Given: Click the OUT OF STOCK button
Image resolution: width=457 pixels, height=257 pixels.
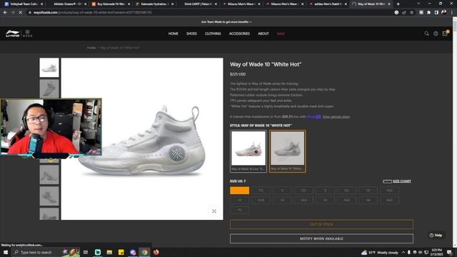Looking at the screenshot, I should click(x=321, y=224).
